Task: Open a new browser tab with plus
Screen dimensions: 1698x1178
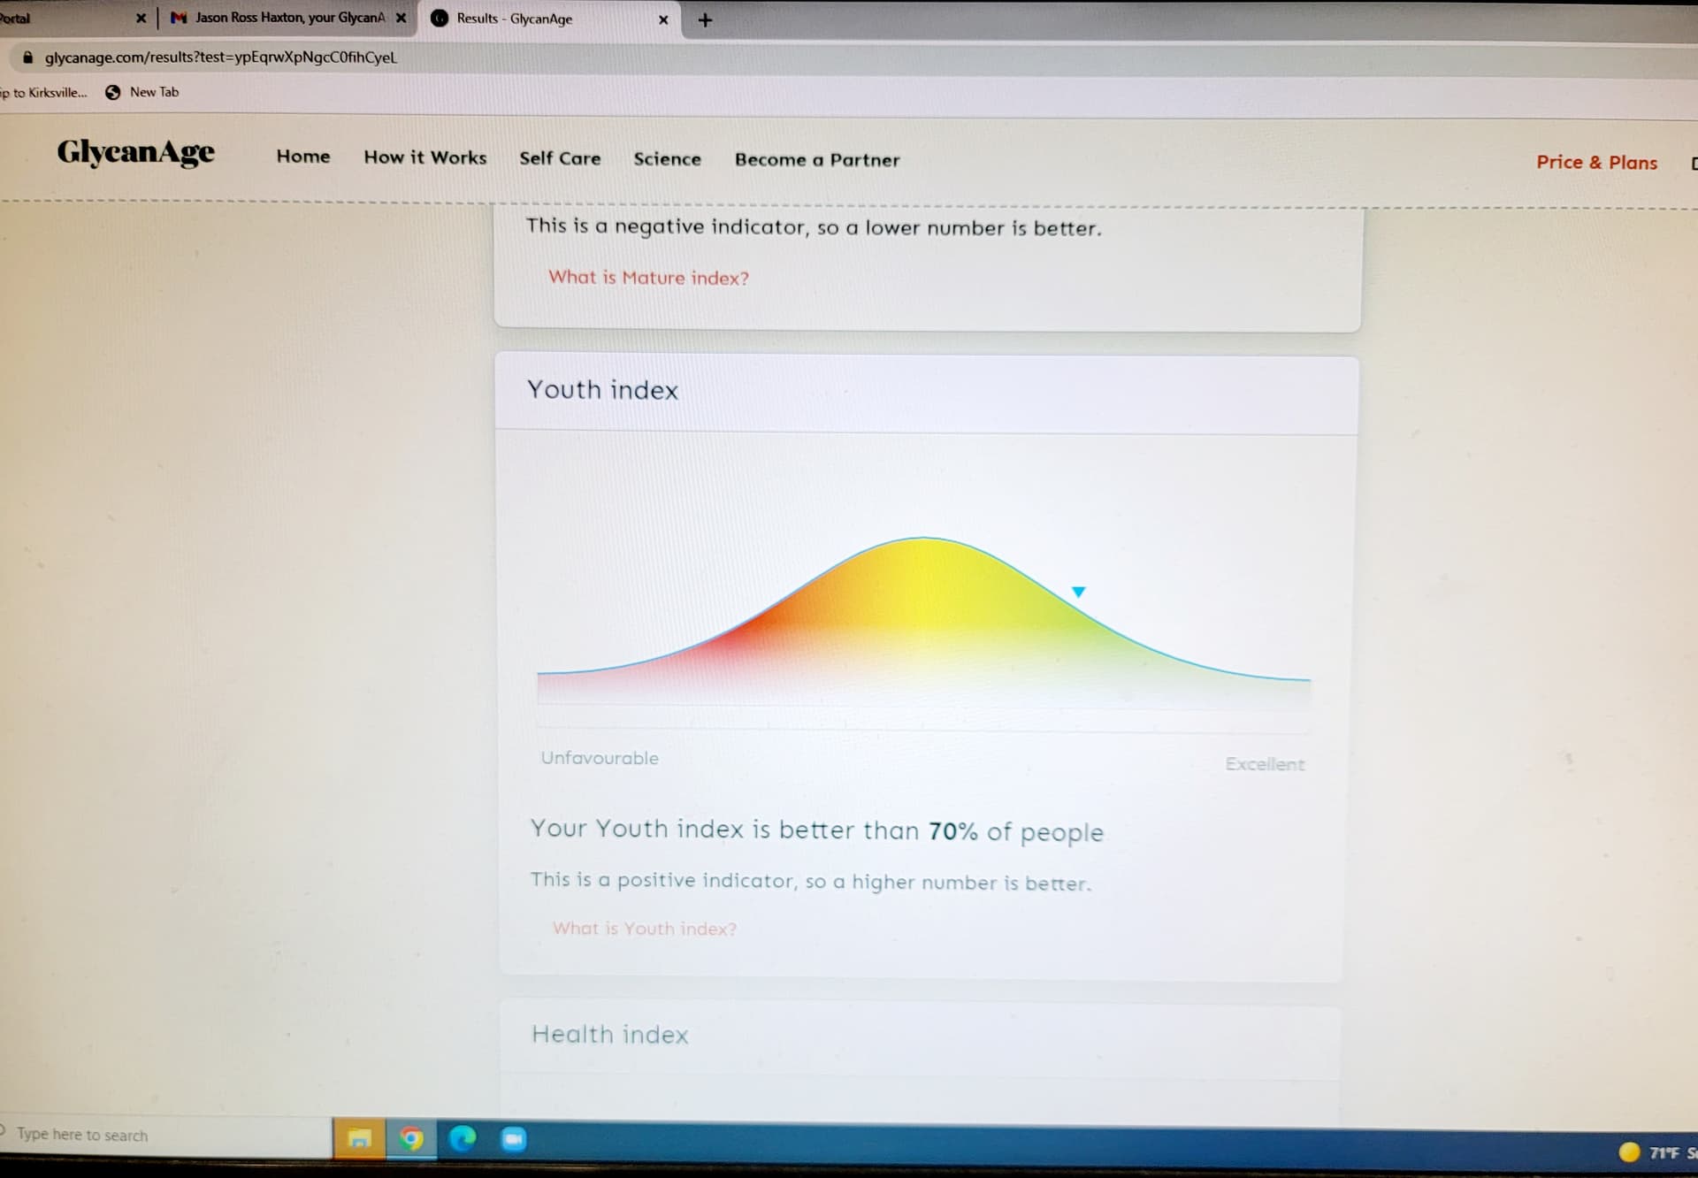Action: point(705,20)
